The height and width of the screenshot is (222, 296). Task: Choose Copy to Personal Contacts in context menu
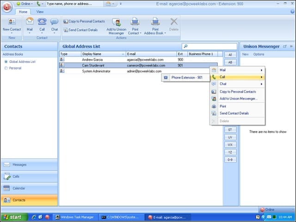pos(237,92)
